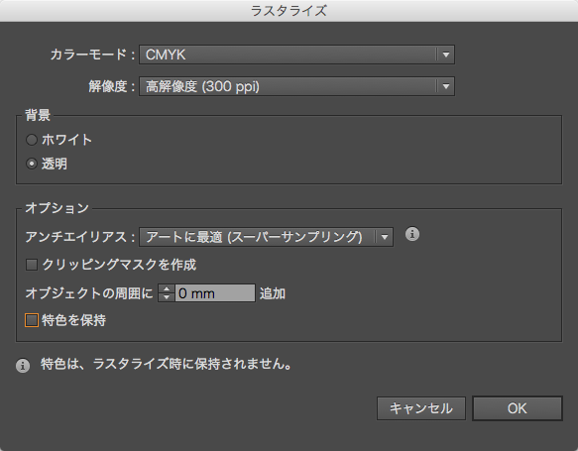578x451 pixels.
Task: Open the CMYK color mode dropdown
Action: click(x=296, y=55)
